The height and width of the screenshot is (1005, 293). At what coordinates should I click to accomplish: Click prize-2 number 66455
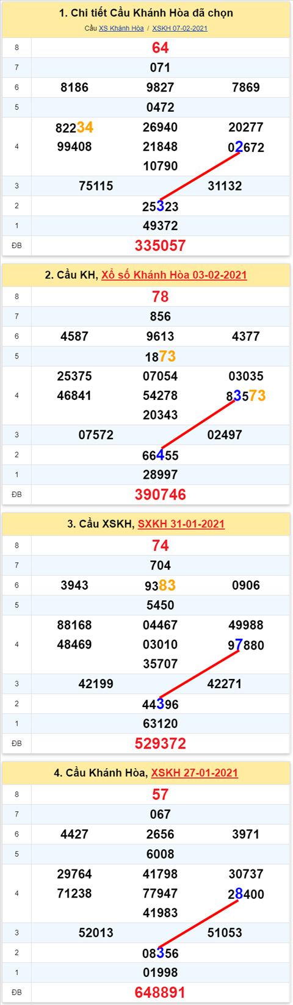coord(160,455)
